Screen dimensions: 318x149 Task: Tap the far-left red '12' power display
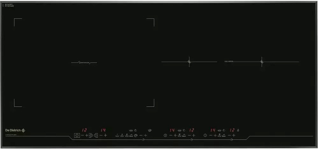click(84, 130)
